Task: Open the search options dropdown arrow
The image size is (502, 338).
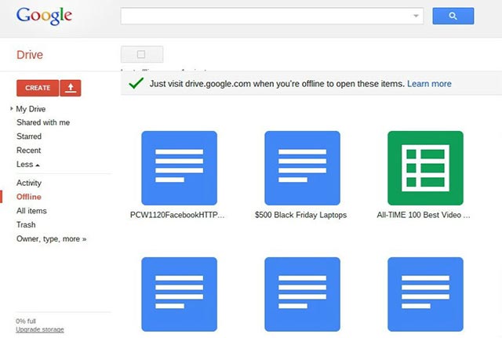Action: click(416, 16)
